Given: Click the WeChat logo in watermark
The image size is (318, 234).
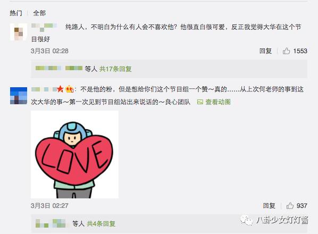Looking at the screenshot, I should tap(246, 220).
